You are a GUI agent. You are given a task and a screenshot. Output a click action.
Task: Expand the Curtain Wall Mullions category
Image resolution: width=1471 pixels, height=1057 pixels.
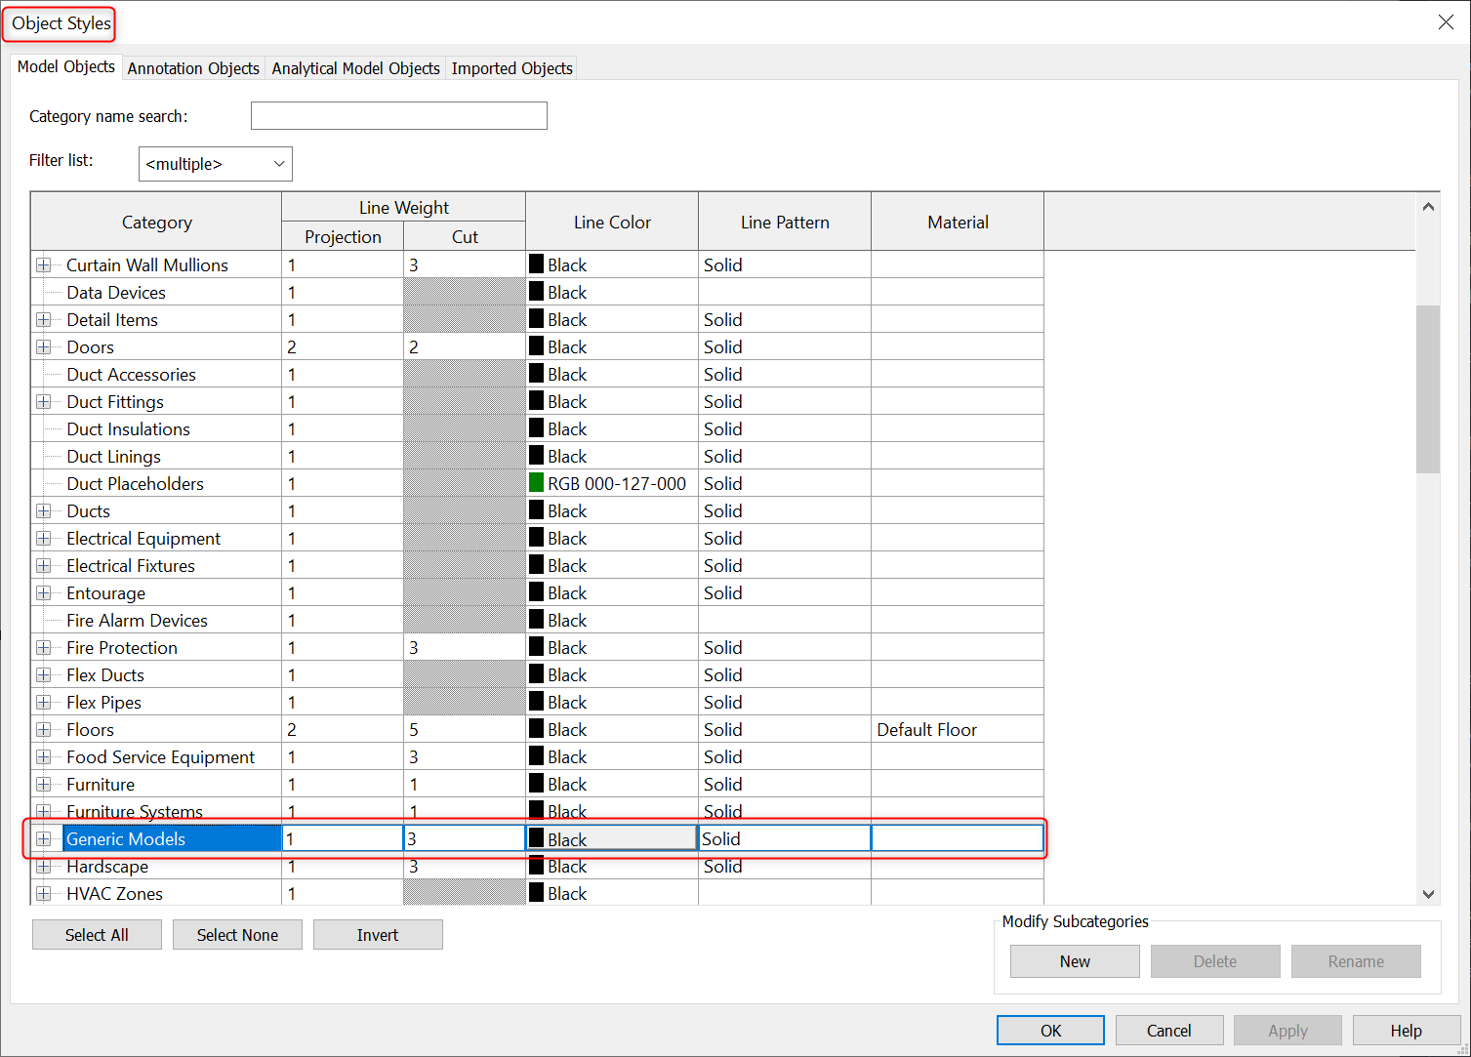44,265
